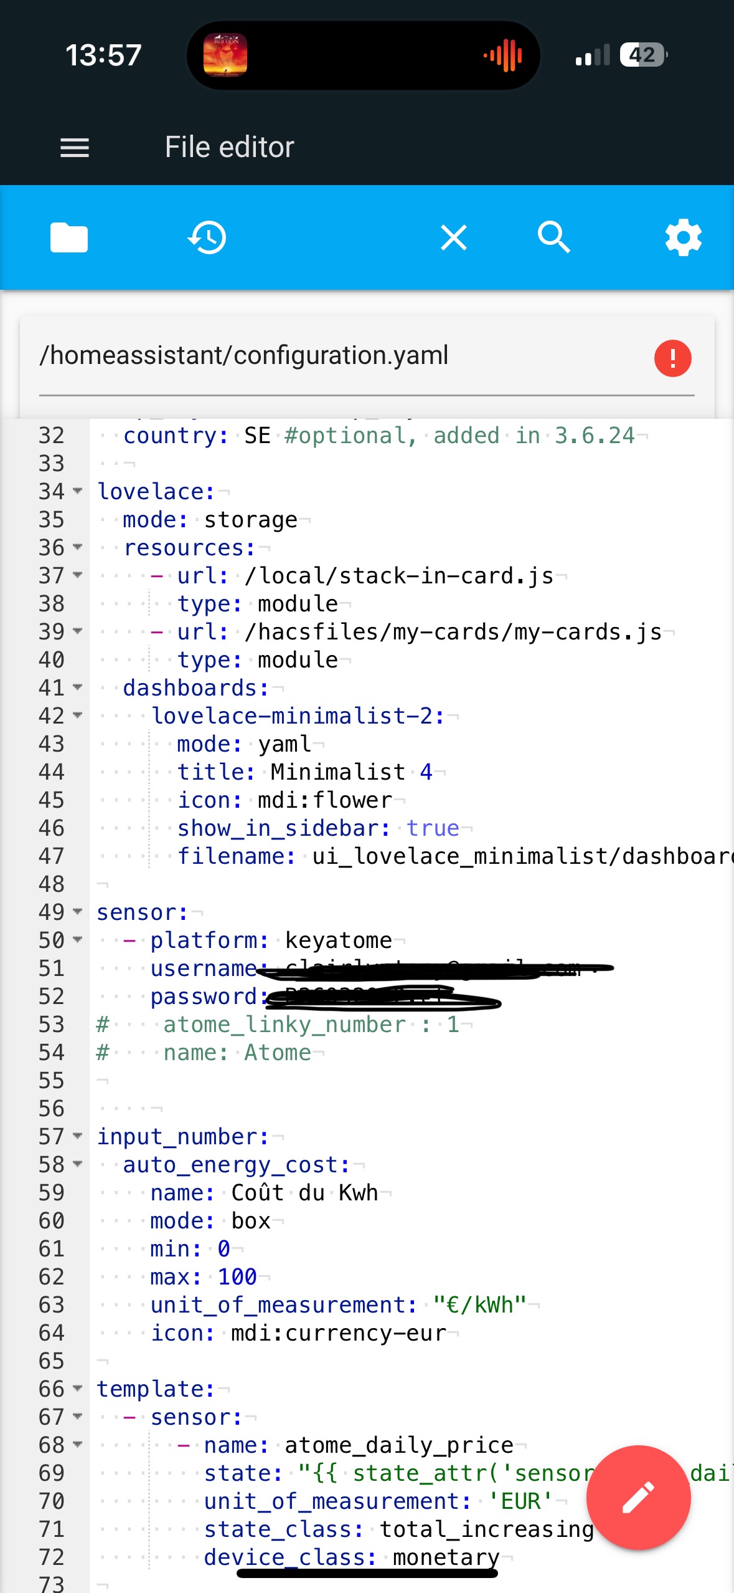Collapse the dashboards fold arrow
This screenshot has height=1593, width=734.
[x=78, y=687]
